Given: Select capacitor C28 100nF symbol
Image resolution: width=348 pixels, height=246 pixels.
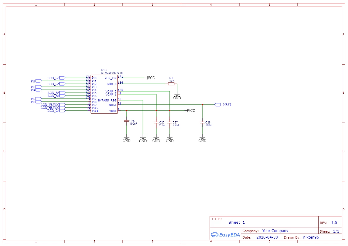Looking at the screenshot, I should pos(202,123).
